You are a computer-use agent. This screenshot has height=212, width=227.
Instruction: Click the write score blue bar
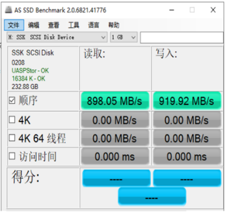187,178
